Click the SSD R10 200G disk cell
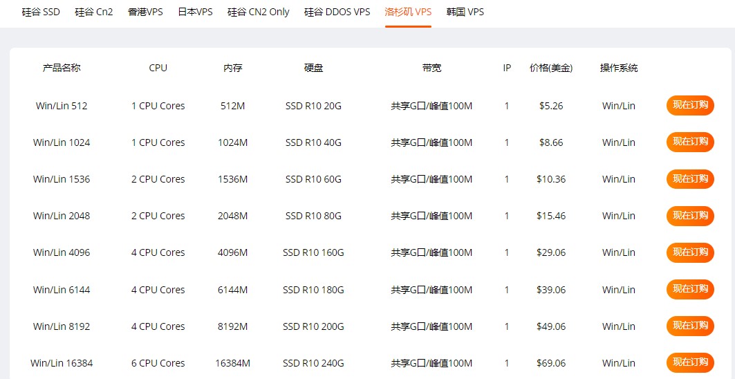 click(313, 326)
